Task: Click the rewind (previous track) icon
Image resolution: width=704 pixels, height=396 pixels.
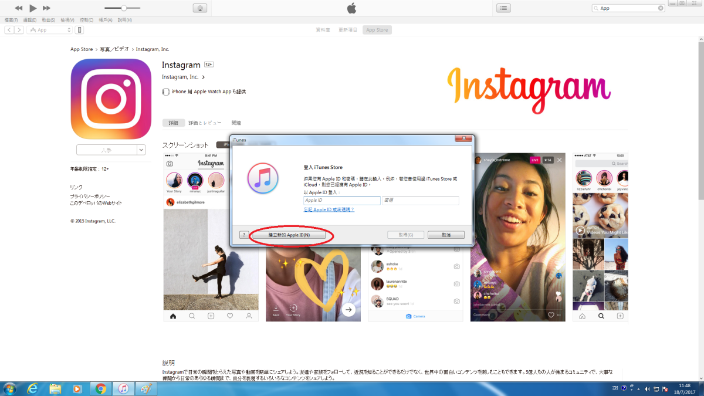Action: coord(19,8)
